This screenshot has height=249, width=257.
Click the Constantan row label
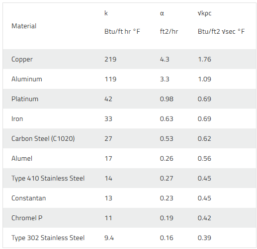[28, 198]
